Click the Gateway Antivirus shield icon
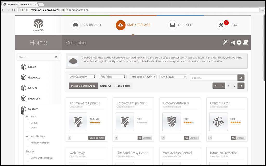Image resolution: width=266 pixels, height=166 pixels. click(171, 122)
